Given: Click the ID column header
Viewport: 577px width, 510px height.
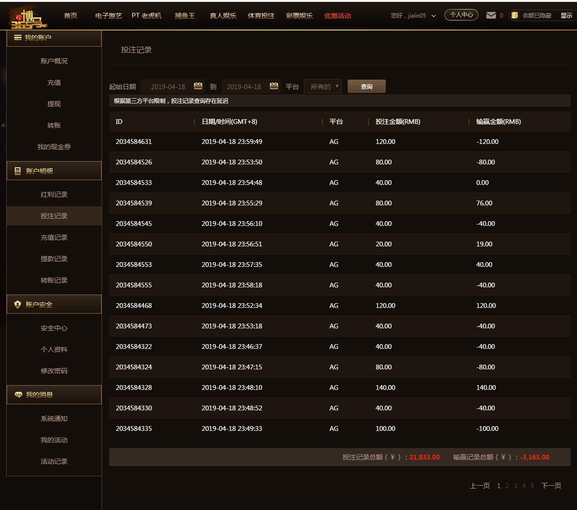Looking at the screenshot, I should (119, 122).
